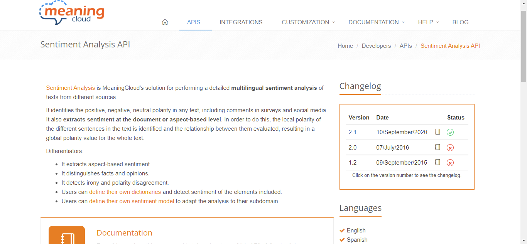The image size is (527, 244).
Task: Open the documentation icon for version 2.0
Action: 437,147
